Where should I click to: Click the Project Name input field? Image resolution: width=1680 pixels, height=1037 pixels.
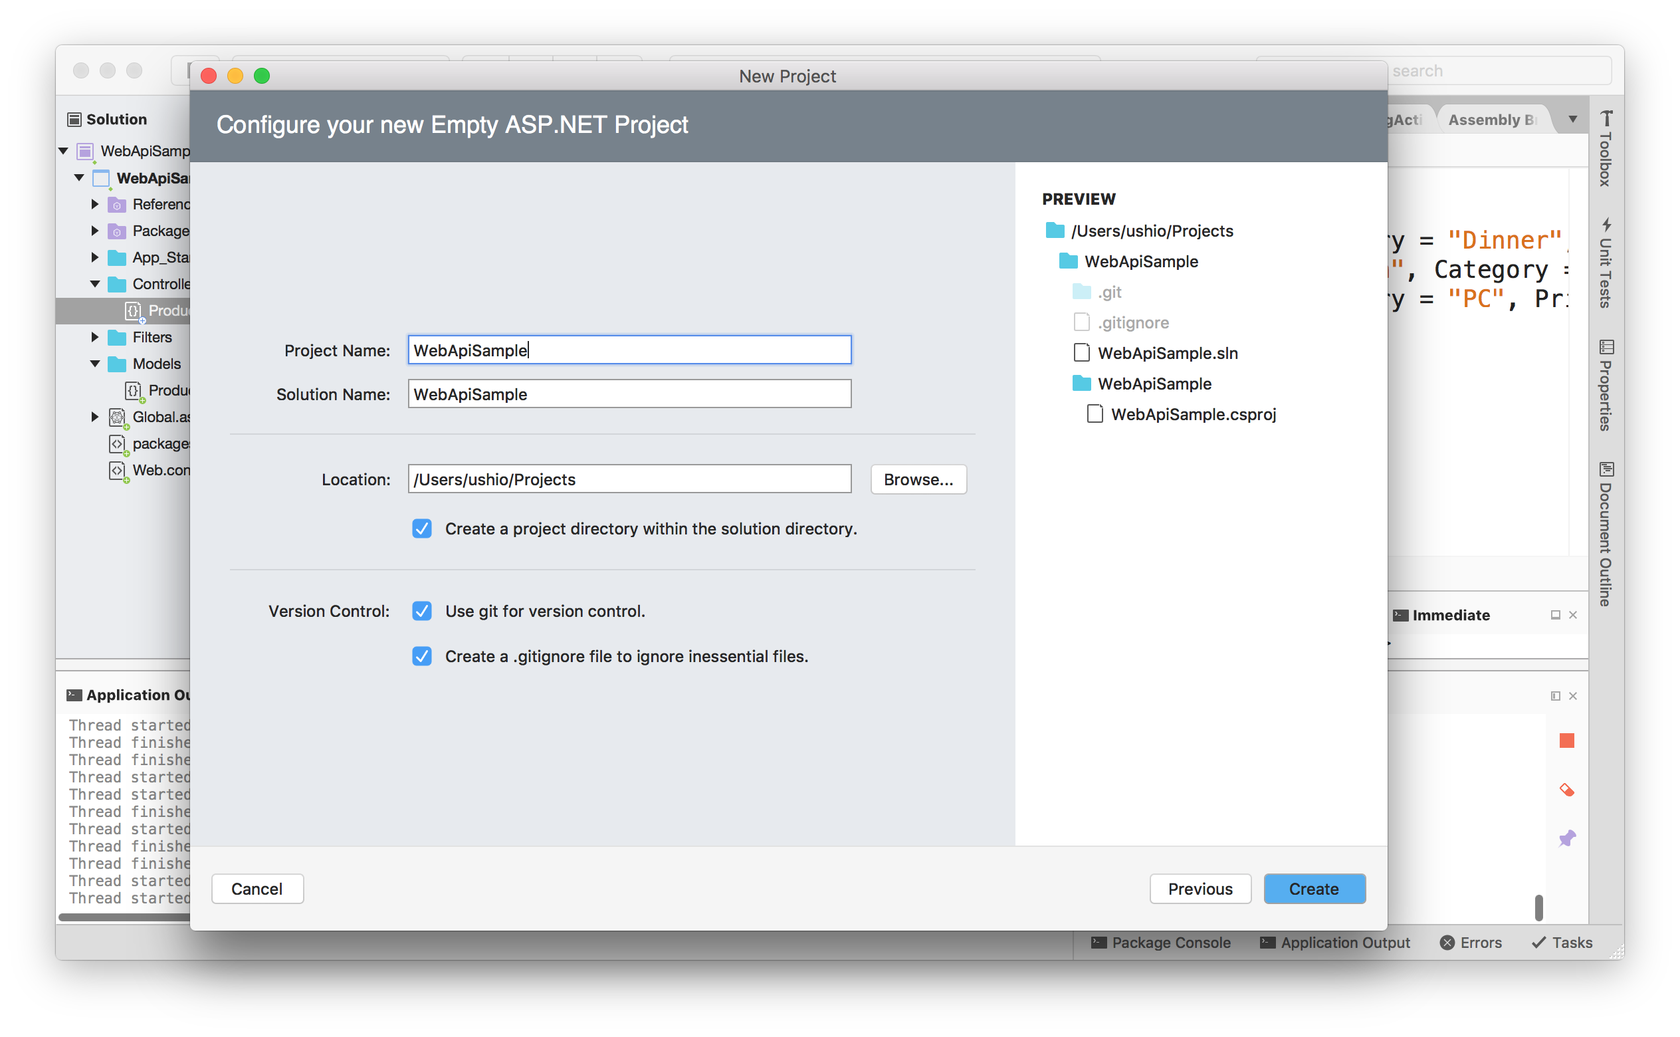coord(627,349)
